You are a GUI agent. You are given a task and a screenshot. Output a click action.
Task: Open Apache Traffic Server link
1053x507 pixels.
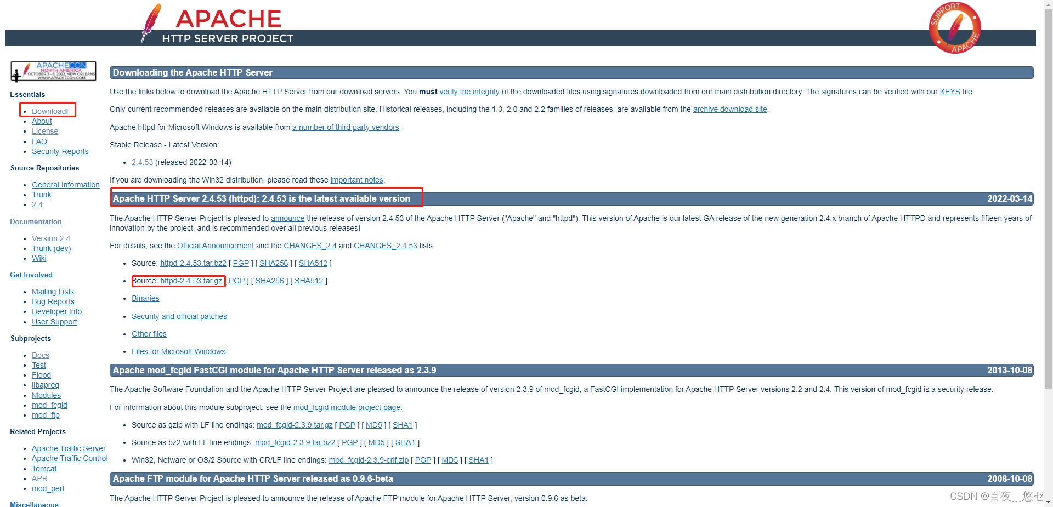point(69,448)
